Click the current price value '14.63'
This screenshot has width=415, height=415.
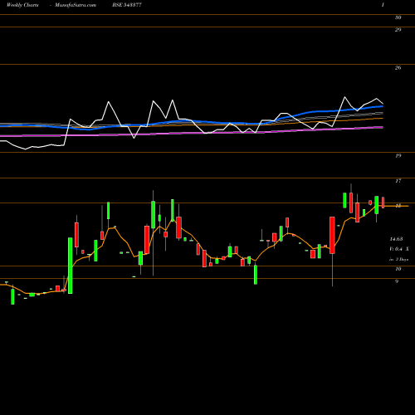click(x=396, y=239)
